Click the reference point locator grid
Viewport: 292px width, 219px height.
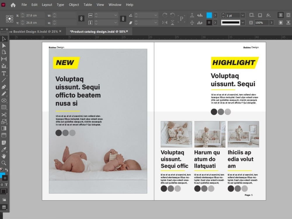(10, 19)
